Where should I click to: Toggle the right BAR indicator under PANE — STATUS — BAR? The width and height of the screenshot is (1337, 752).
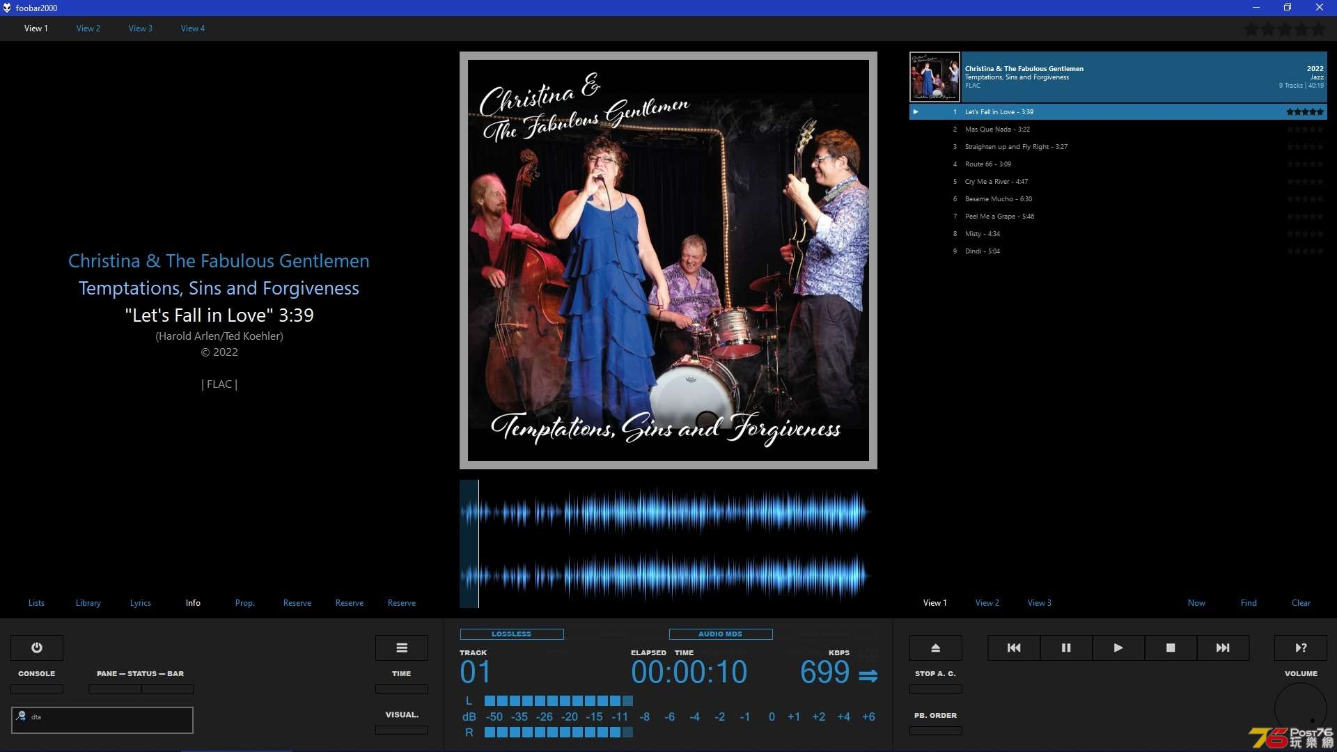(x=168, y=689)
